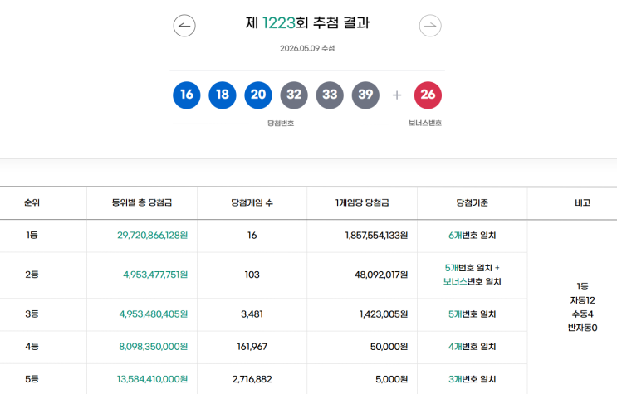Select the 5등 rank cell
This screenshot has width=617, height=394.
[32, 379]
